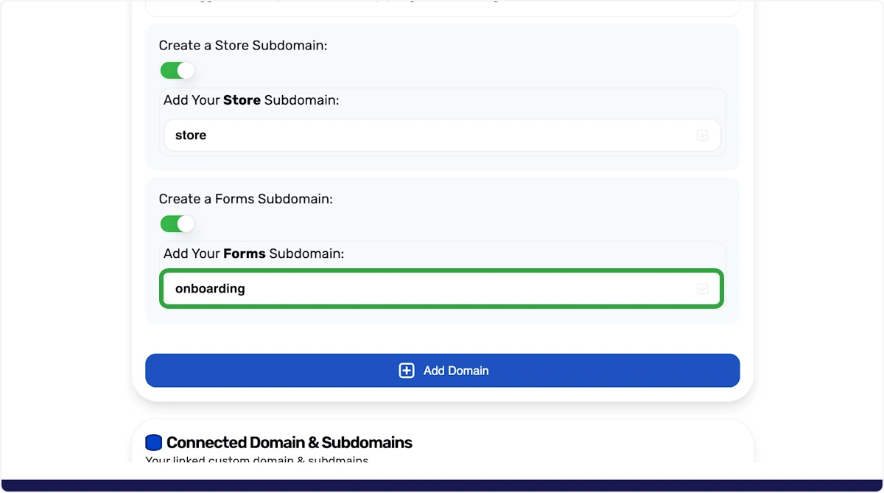Toggle the Create a Forms Subdomain switch
Screen dimensions: 884x493
(x=177, y=224)
